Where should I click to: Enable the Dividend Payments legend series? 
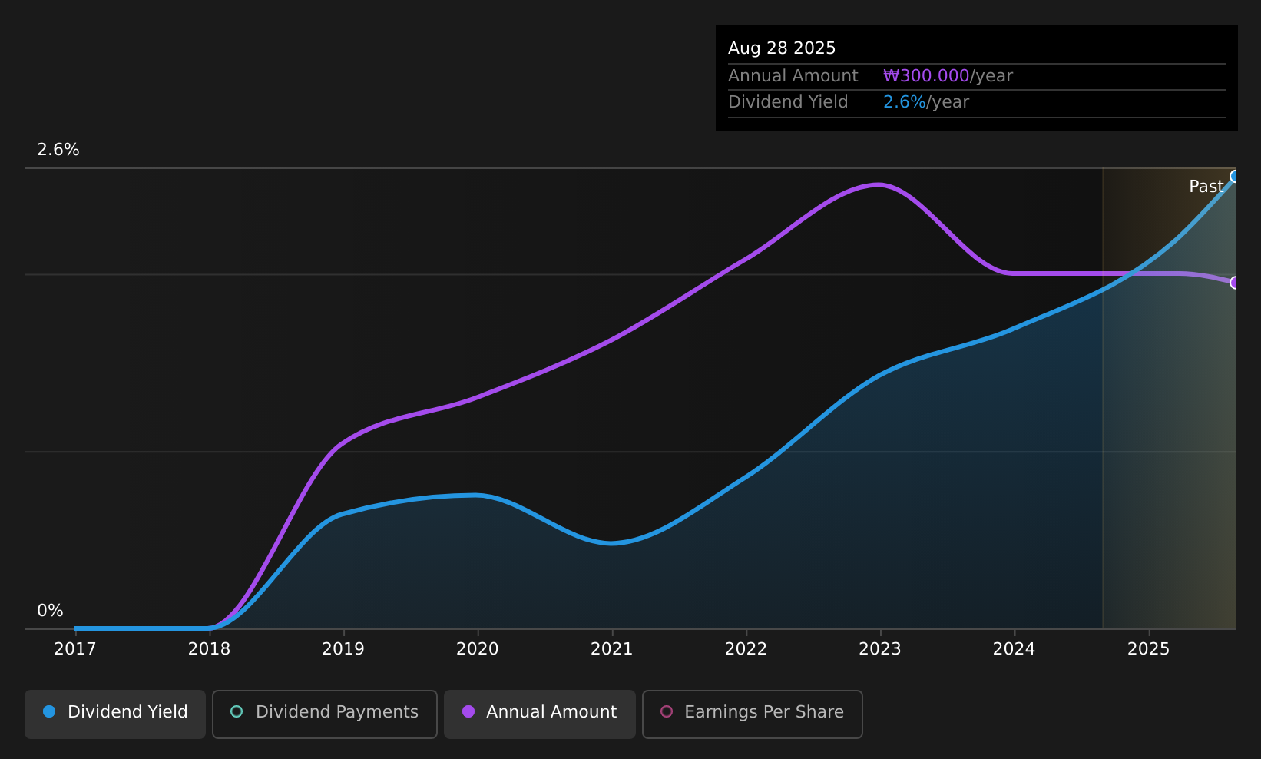pyautogui.click(x=325, y=714)
